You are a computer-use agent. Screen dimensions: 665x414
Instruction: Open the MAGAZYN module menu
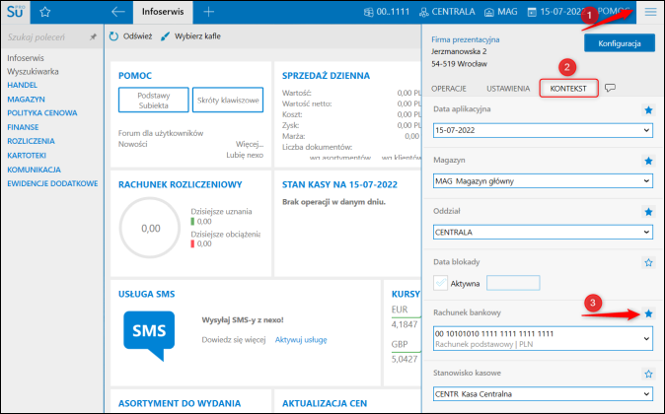coord(26,100)
